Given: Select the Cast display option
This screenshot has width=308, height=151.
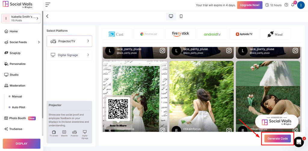Looking at the screenshot, I should (x=116, y=34).
